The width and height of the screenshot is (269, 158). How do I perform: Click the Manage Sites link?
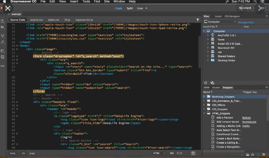pyautogui.click(x=246, y=22)
